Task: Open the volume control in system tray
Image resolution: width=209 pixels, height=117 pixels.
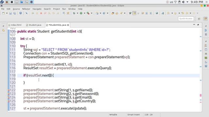Action: 184,2
